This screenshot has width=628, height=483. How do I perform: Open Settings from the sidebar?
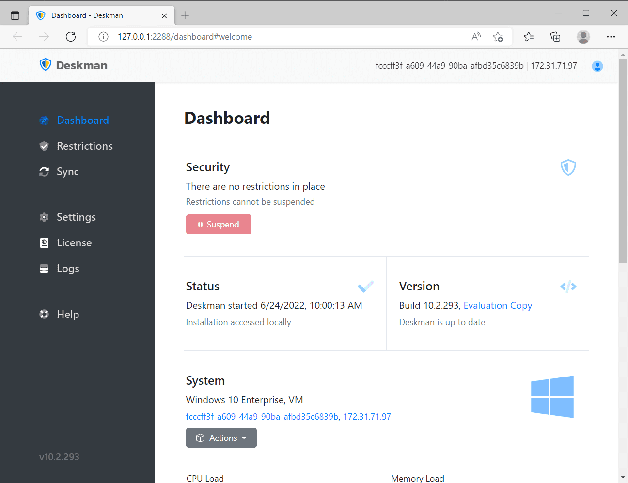point(76,217)
